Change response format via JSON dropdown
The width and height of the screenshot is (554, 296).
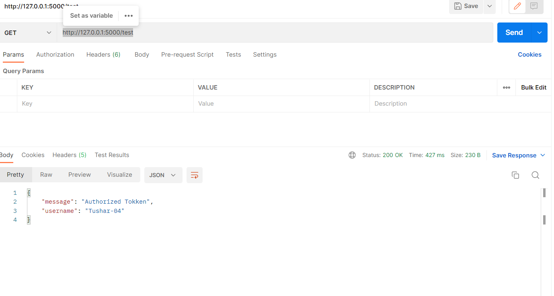(163, 175)
